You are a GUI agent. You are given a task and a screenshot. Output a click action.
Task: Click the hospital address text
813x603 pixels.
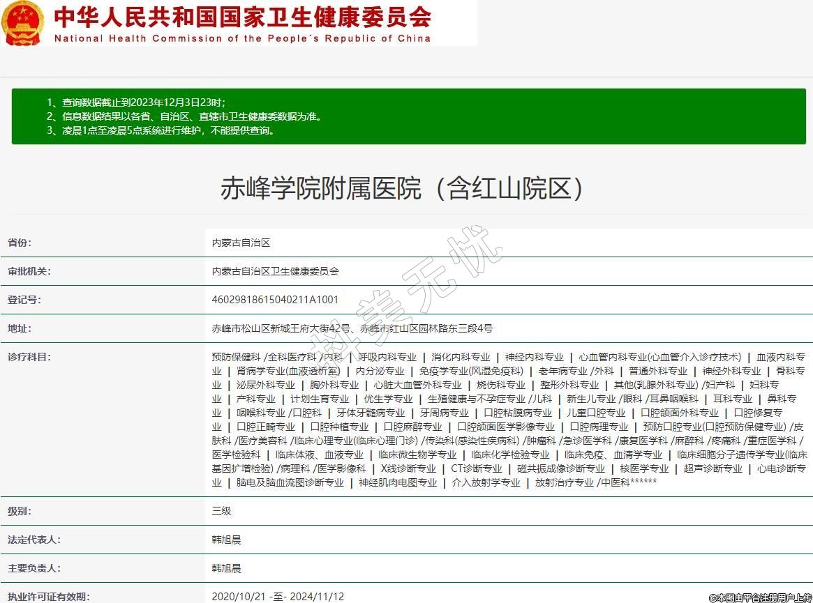(352, 328)
